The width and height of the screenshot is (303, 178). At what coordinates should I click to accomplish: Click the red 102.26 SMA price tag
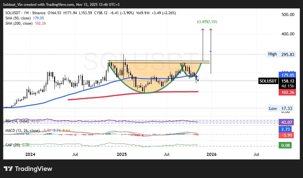pos(287,92)
